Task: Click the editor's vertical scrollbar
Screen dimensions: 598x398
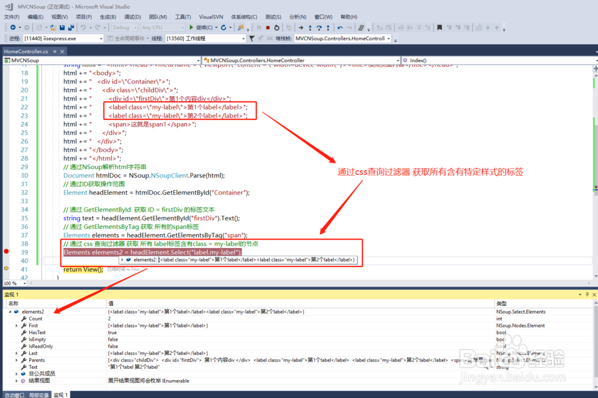Action: click(594, 179)
